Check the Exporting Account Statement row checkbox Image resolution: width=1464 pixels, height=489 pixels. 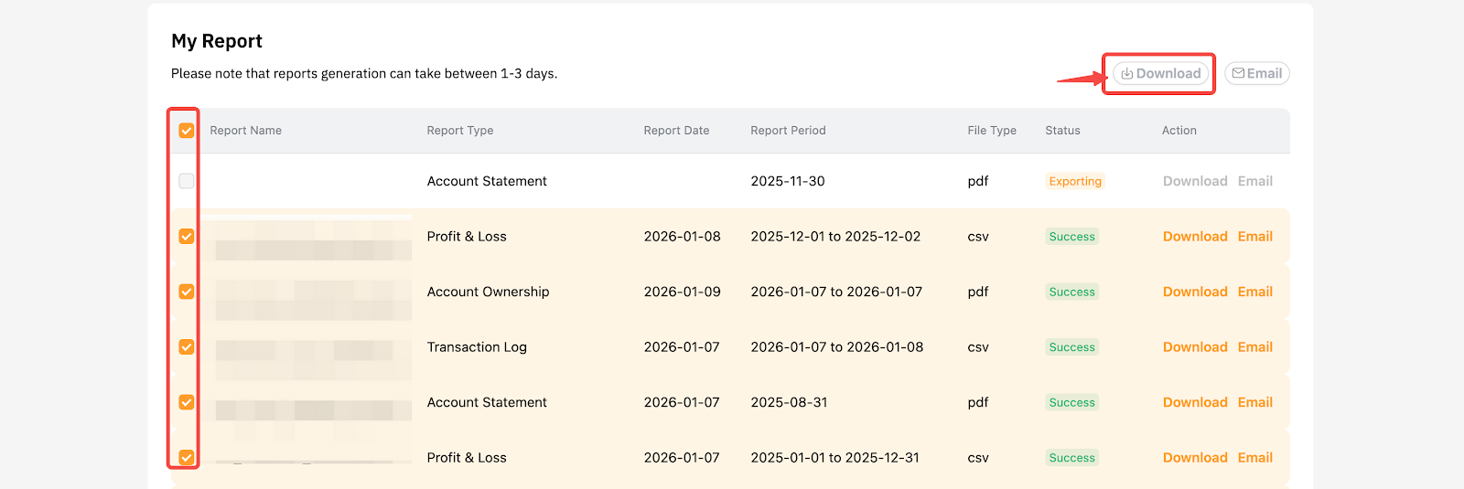coord(187,181)
